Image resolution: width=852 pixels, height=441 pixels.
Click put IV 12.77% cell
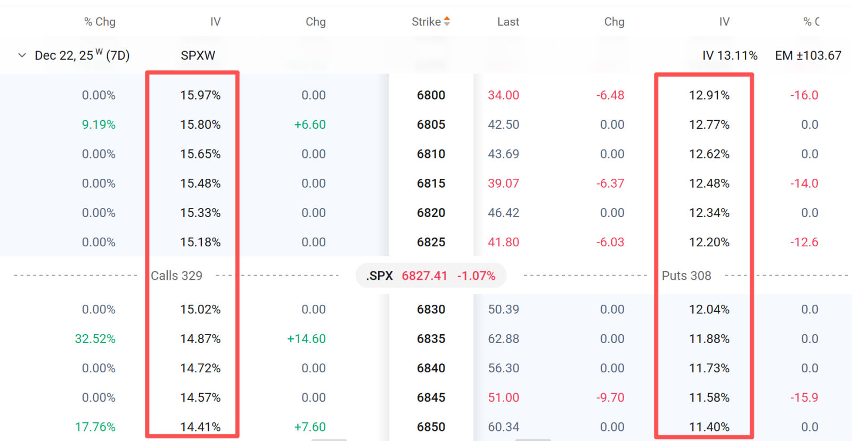pyautogui.click(x=709, y=124)
